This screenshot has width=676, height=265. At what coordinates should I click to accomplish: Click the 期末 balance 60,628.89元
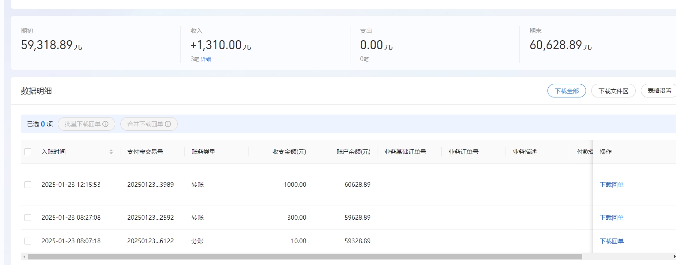[560, 45]
